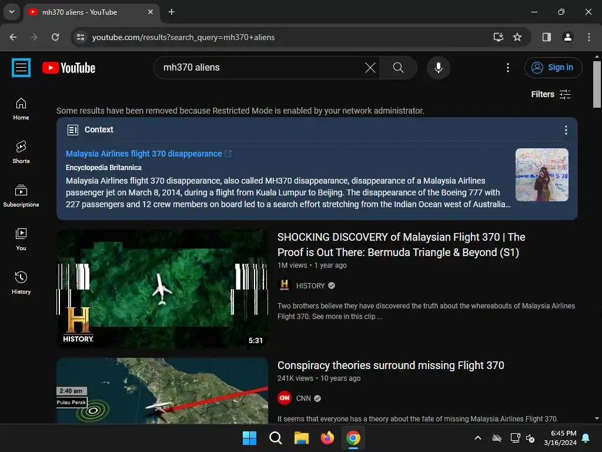The image size is (602, 452).
Task: Show hidden system tray icons
Action: [478, 438]
